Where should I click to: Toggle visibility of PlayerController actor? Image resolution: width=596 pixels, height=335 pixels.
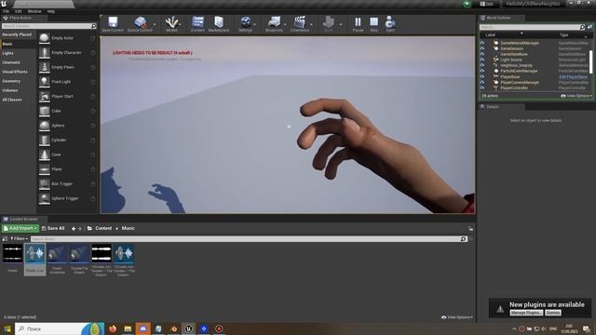pos(482,87)
